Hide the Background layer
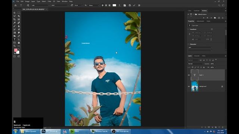This screenshot has width=239, height=134. [189, 86]
